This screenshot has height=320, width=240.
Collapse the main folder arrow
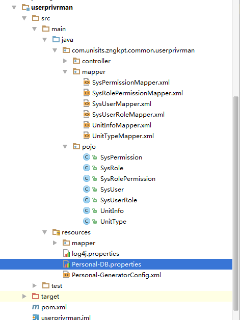(x=35, y=29)
